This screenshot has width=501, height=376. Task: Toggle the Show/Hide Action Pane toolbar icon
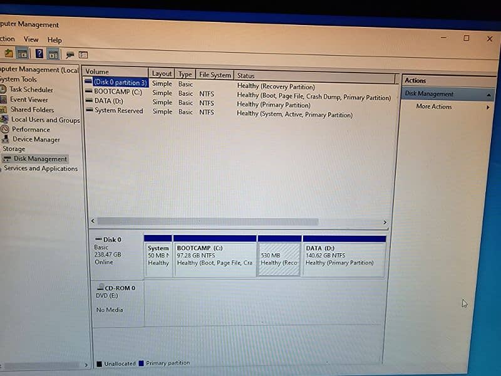coord(53,54)
